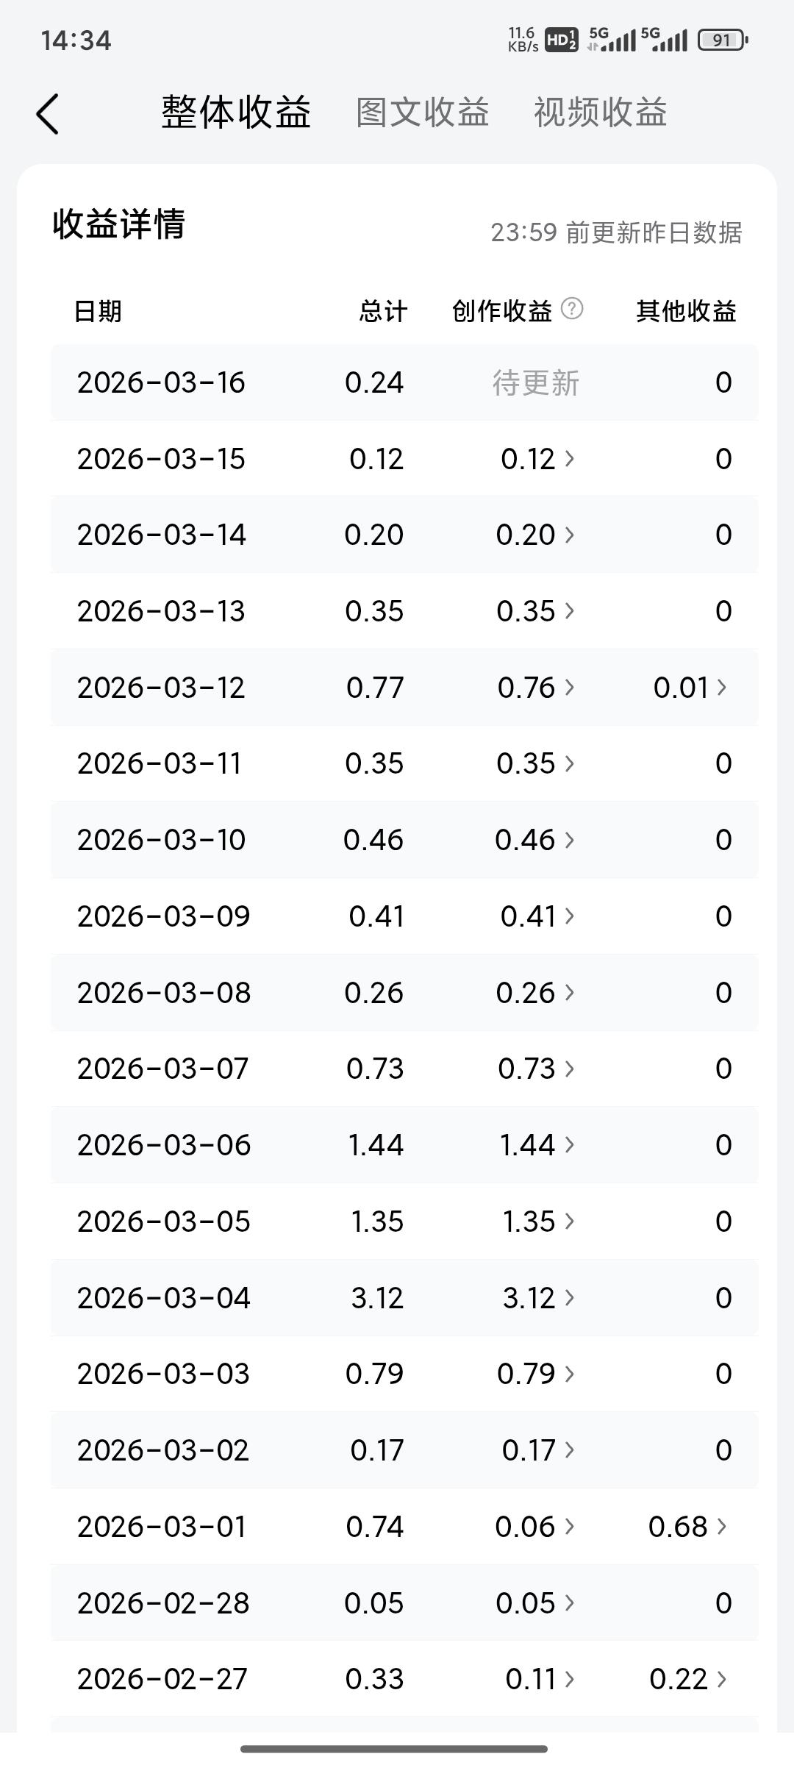Tap the HD indicator icon in status bar
Image resolution: width=794 pixels, height=1765 pixels.
pos(562,40)
